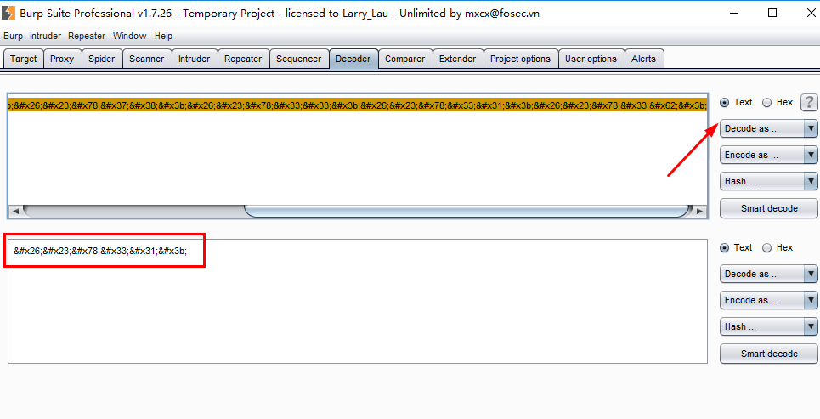
Task: Switch to the User options tab
Action: click(591, 59)
